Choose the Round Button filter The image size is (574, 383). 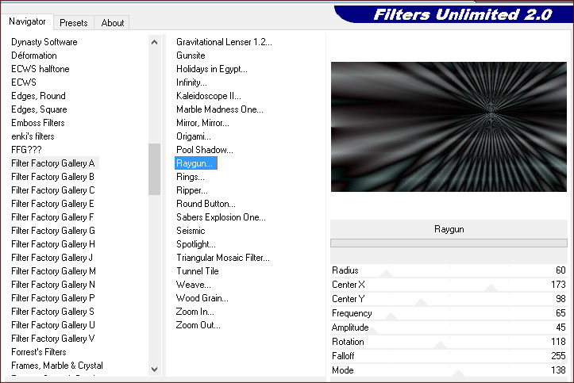pyautogui.click(x=206, y=204)
